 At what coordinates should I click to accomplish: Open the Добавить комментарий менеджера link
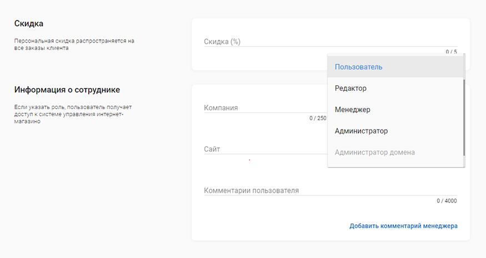pyautogui.click(x=403, y=226)
